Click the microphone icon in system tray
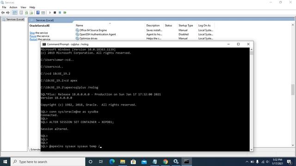The image size is (296, 166). 257,162
